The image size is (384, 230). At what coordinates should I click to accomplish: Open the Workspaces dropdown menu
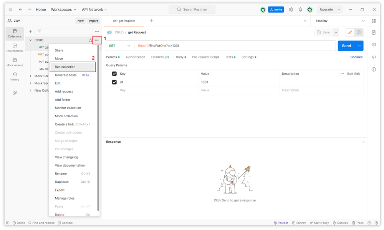pos(63,10)
